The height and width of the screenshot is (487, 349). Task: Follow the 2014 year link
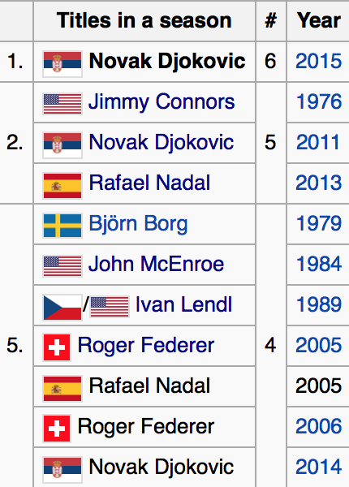(x=319, y=467)
